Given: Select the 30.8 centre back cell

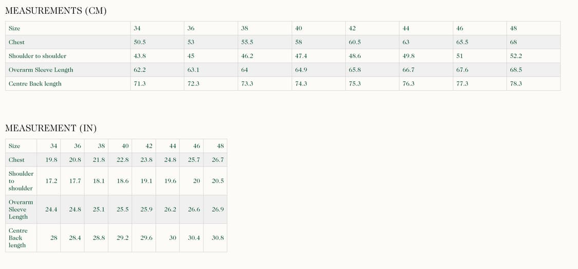Looking at the screenshot, I should click(218, 238).
